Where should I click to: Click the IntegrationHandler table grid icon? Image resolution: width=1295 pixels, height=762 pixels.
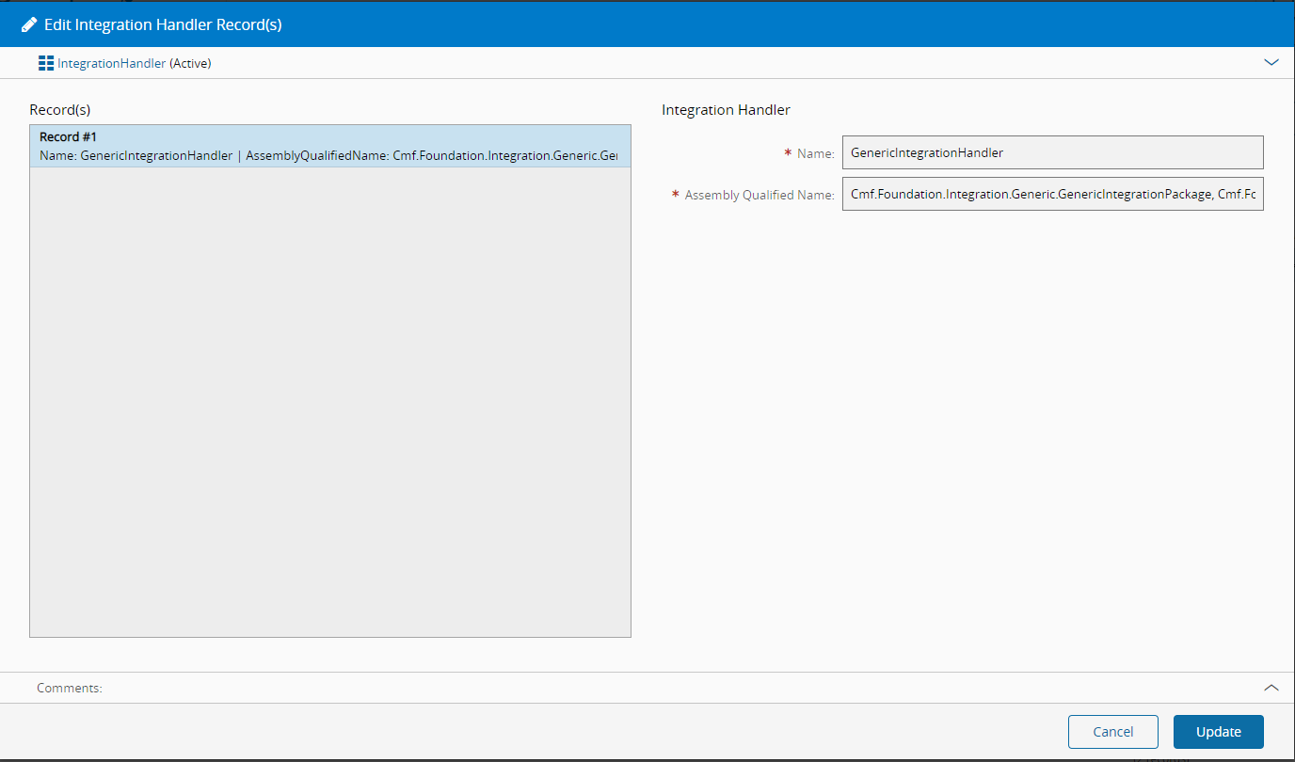click(x=46, y=63)
